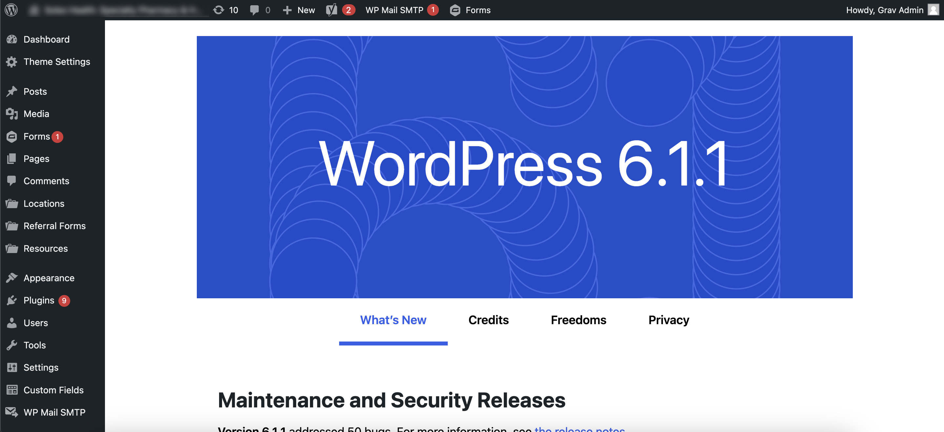Click the Custom Fields table icon
Screen dimensions: 944x432
click(x=12, y=390)
